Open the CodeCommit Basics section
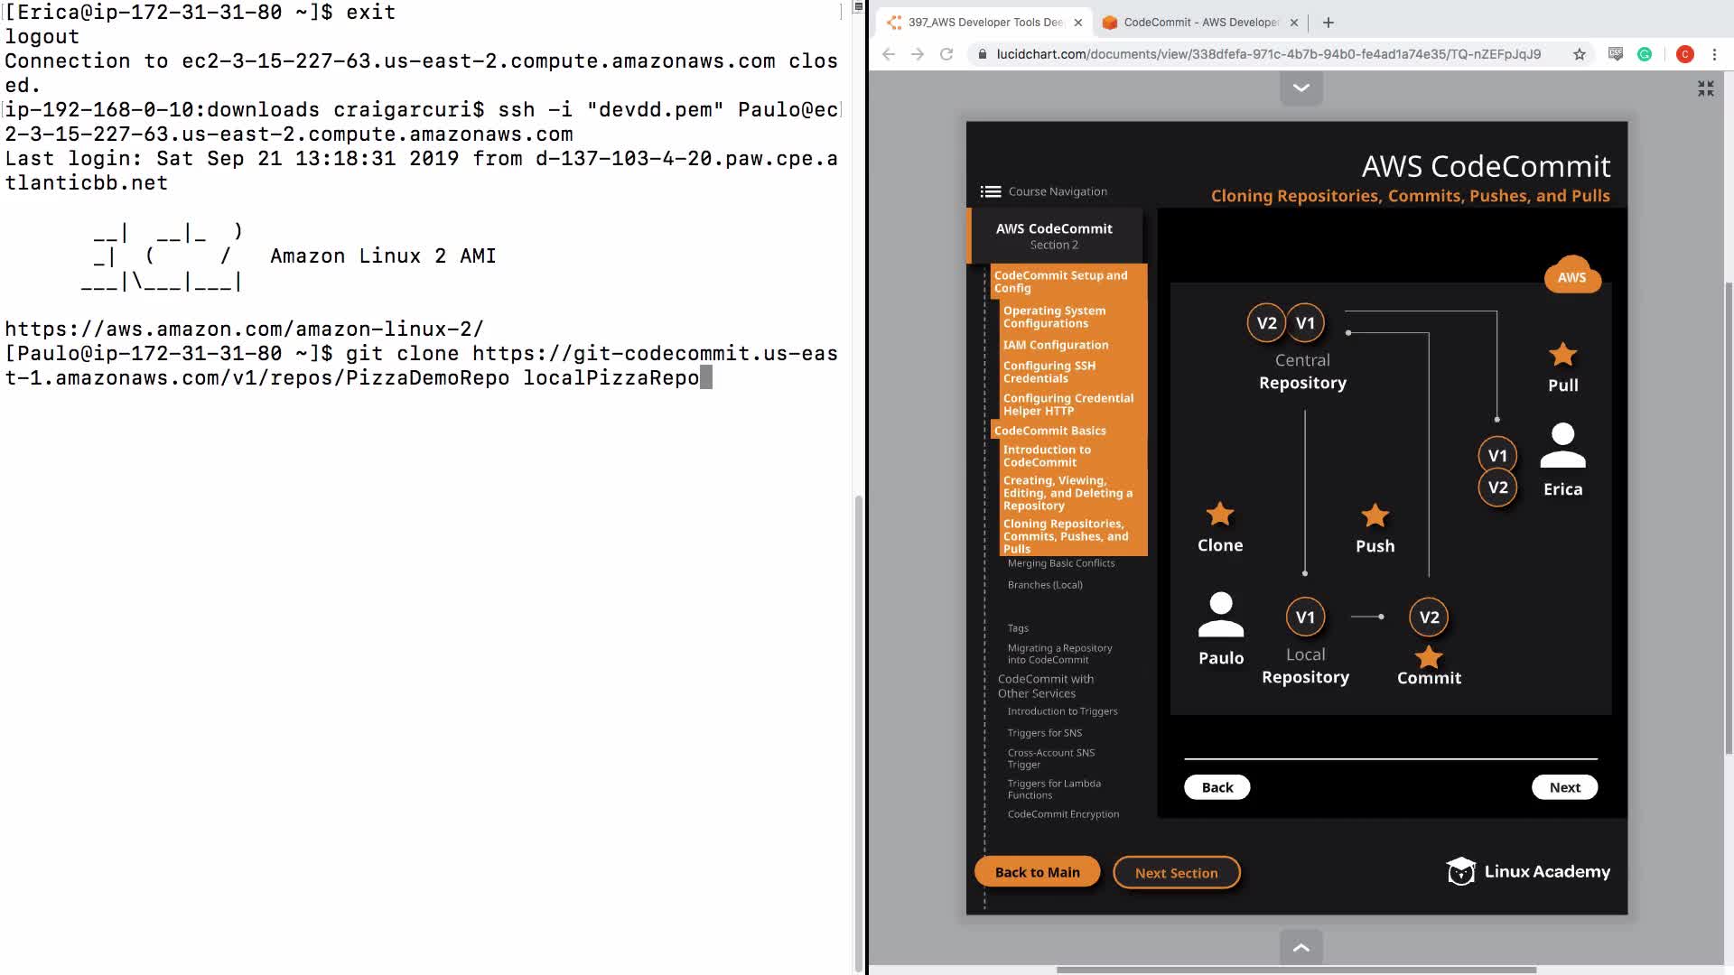This screenshot has height=975, width=1734. point(1049,431)
